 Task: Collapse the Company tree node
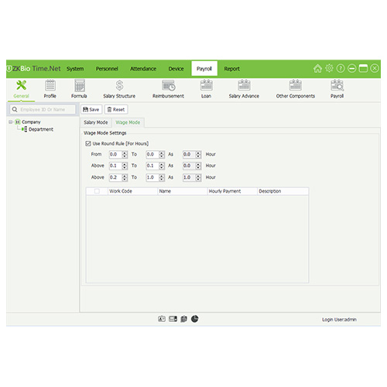coord(11,122)
